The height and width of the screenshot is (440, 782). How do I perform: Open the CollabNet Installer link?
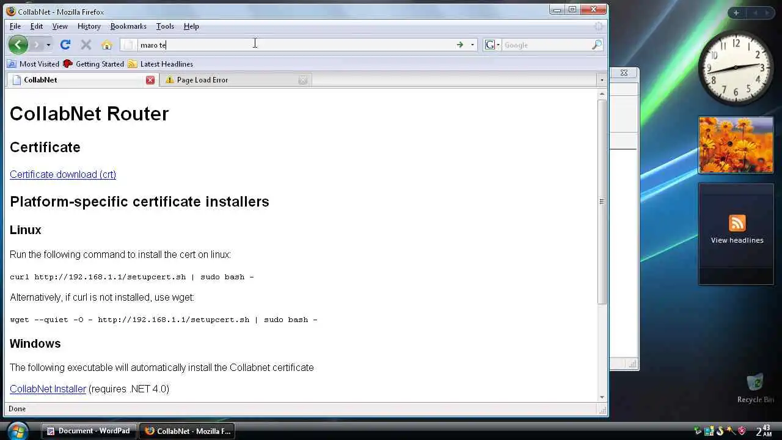[48, 389]
